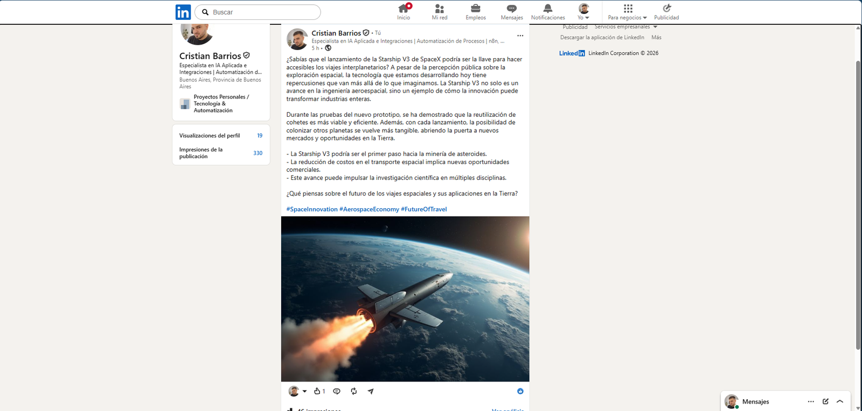The height and width of the screenshot is (411, 862).
Task: Click the like count number 1
Action: [x=324, y=391]
